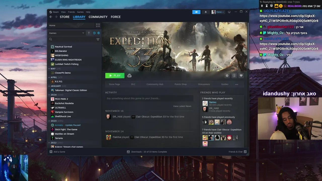The height and width of the screenshot is (181, 322).
Task: Go back with the left arrow
Action: point(51,17)
